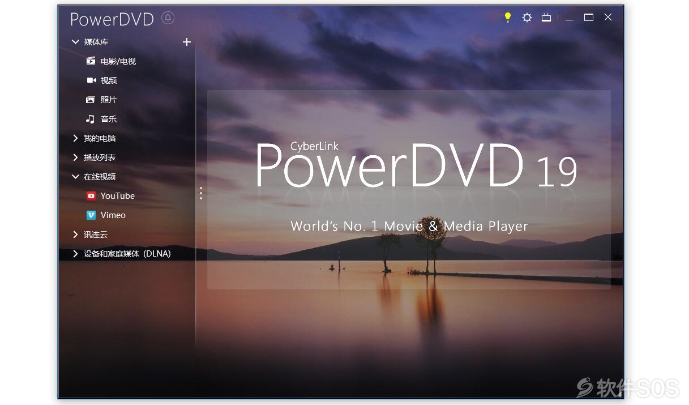Open the lightbulb learning center icon
The image size is (689, 405).
pos(508,18)
